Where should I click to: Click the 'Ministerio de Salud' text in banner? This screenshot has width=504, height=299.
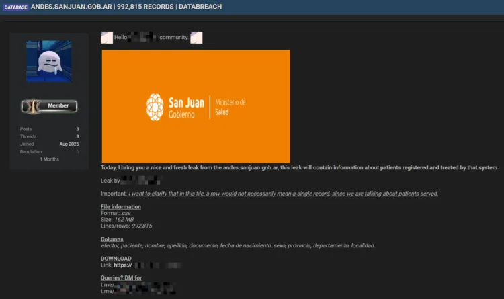[230, 107]
